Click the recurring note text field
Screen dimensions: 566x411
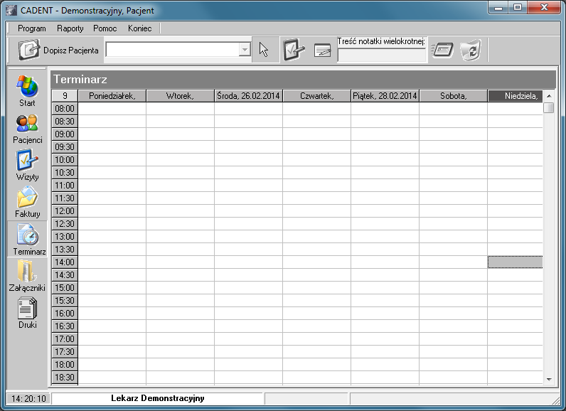(381, 55)
